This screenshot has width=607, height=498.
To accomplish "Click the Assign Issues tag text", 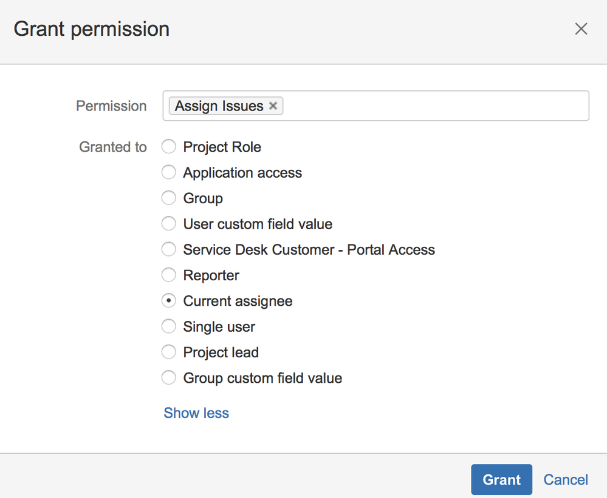I will pyautogui.click(x=219, y=106).
